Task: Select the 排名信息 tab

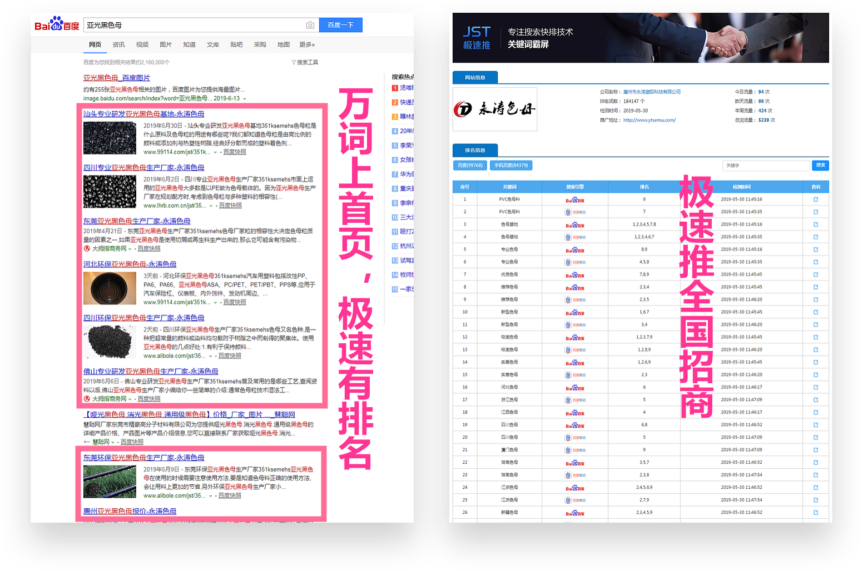Action: pos(475,150)
